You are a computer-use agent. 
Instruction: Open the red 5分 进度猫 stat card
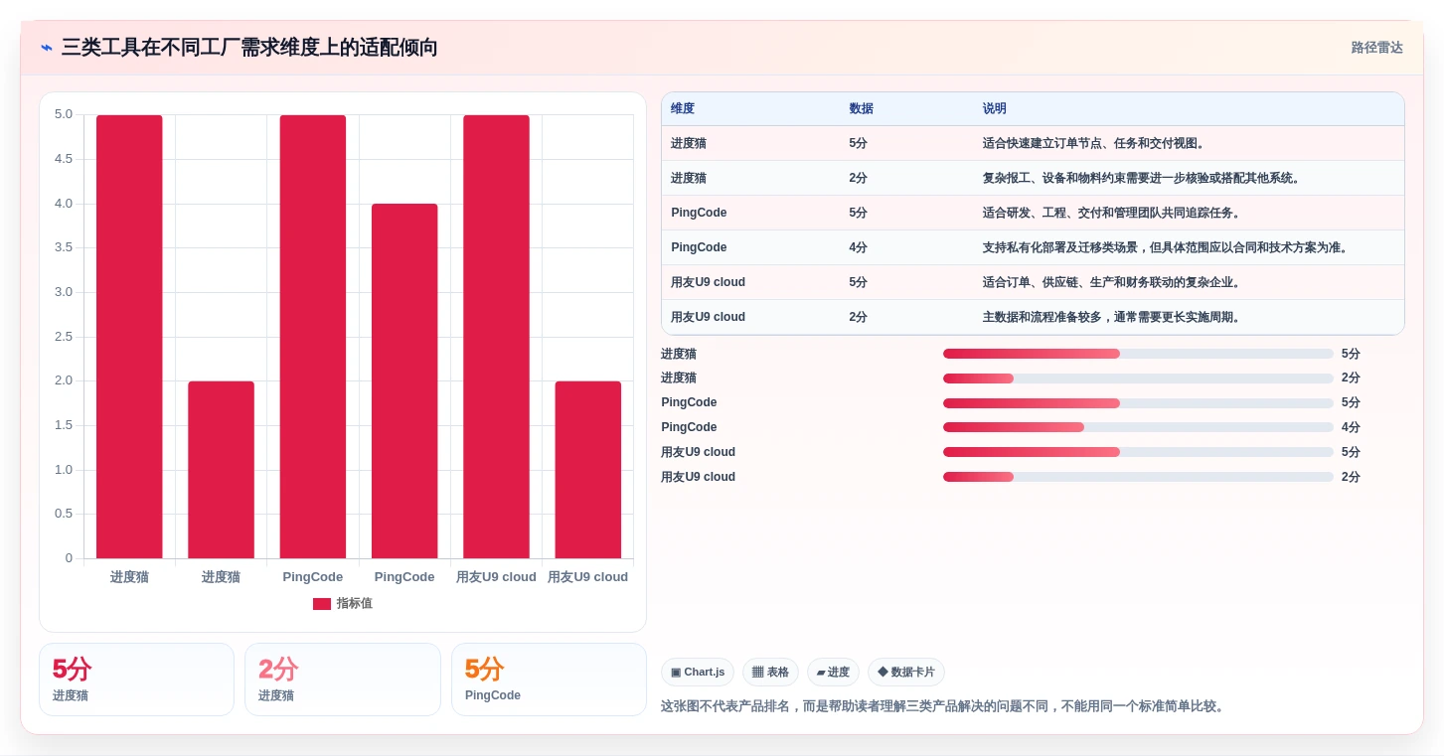point(136,680)
